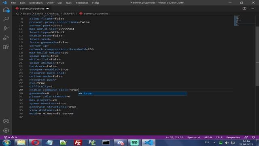Open the Accounts menu icon
Viewport: 259px width, 146px height.
(6, 121)
